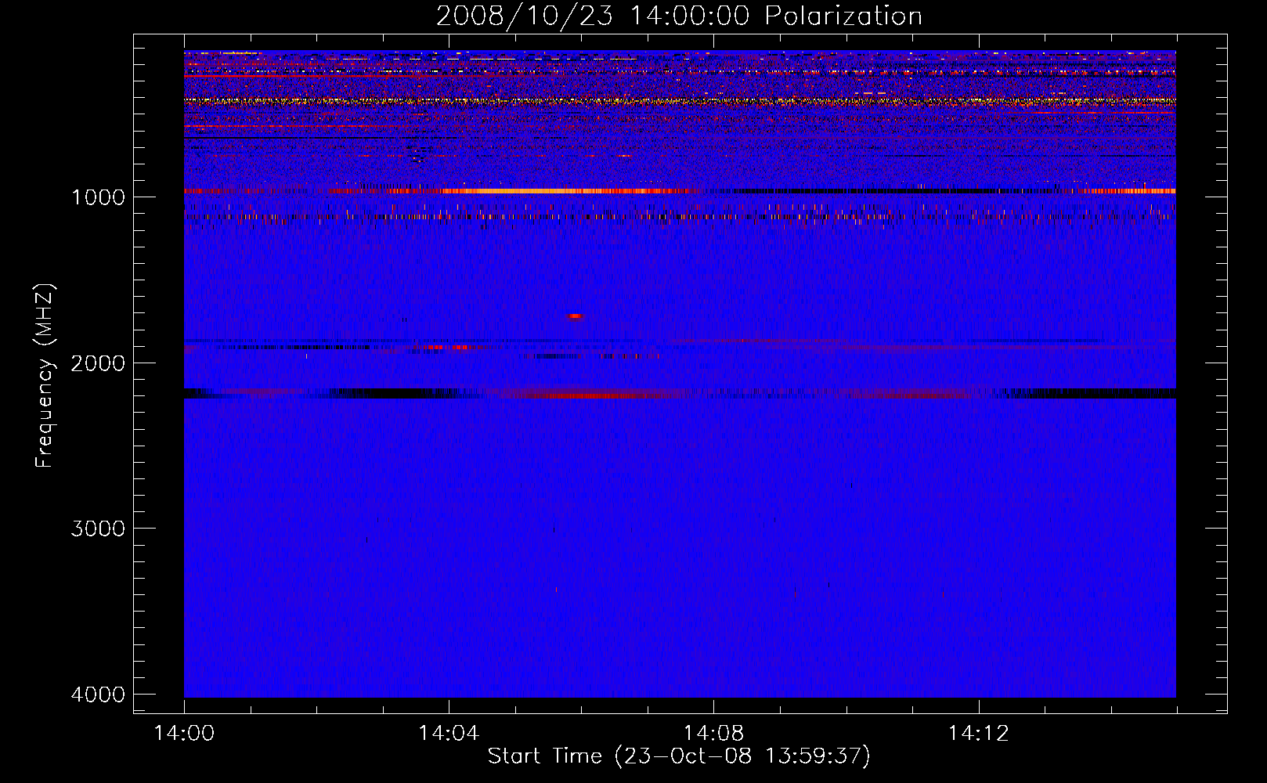This screenshot has width=1267, height=783.
Task: Click the 3000 frequency tick label
Action: point(98,529)
